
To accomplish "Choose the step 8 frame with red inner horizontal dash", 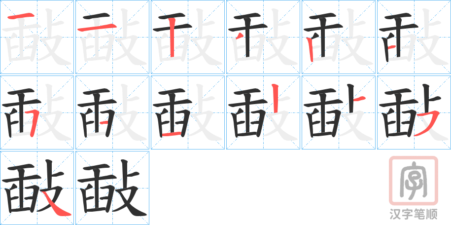I will 112,112.
